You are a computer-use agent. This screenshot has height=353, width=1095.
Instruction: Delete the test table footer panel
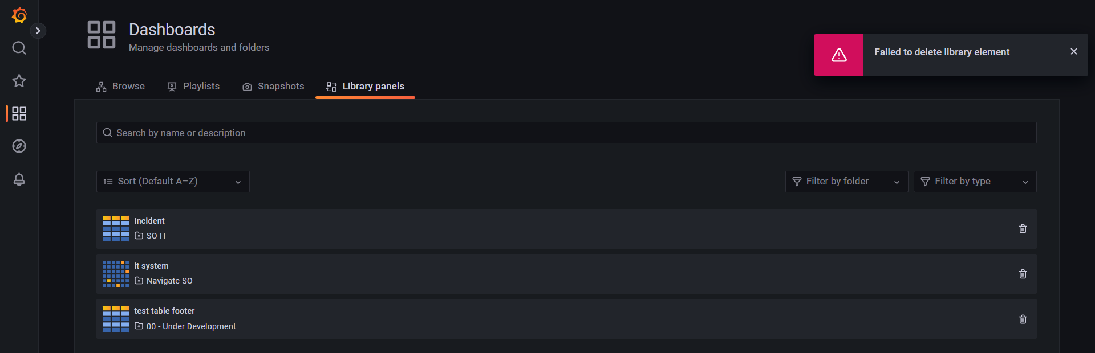pyautogui.click(x=1022, y=319)
